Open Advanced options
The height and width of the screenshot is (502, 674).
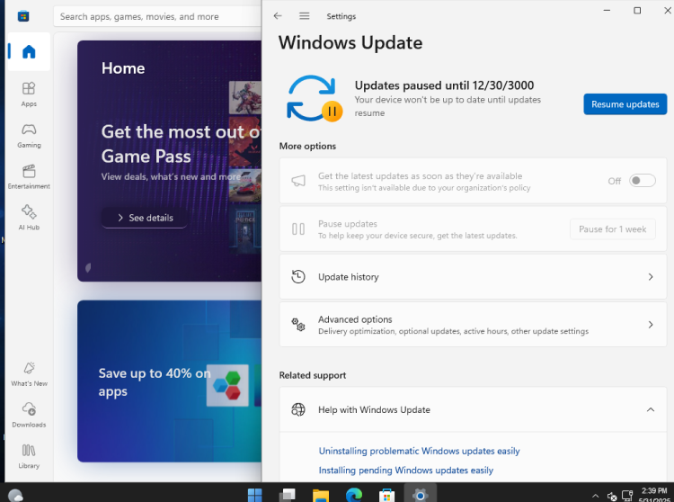[x=473, y=325]
